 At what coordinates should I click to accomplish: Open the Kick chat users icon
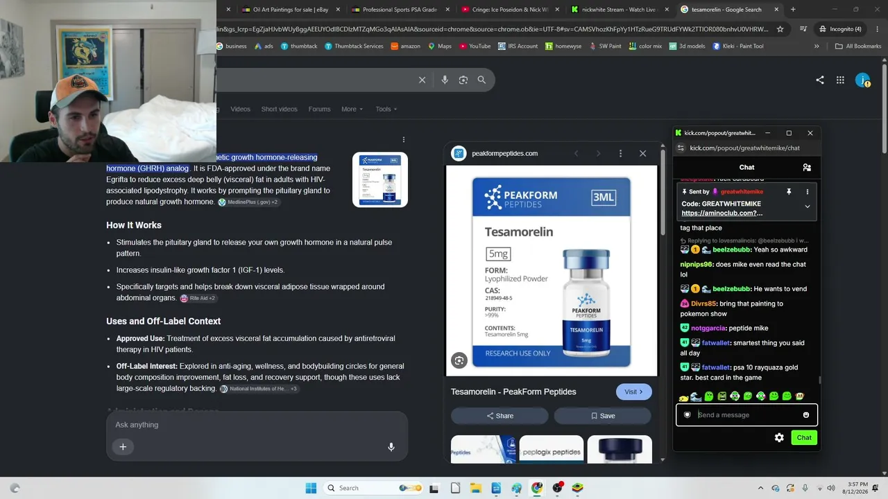click(807, 167)
